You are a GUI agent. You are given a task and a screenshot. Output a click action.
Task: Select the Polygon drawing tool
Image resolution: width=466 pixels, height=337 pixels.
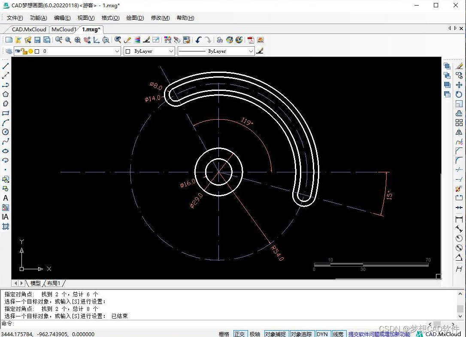5,94
